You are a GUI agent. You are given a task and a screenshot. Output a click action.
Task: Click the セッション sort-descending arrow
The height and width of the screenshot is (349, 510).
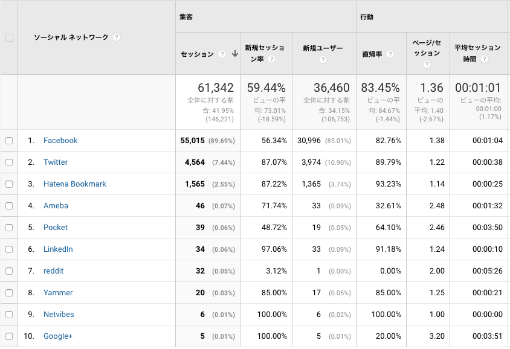click(x=235, y=54)
